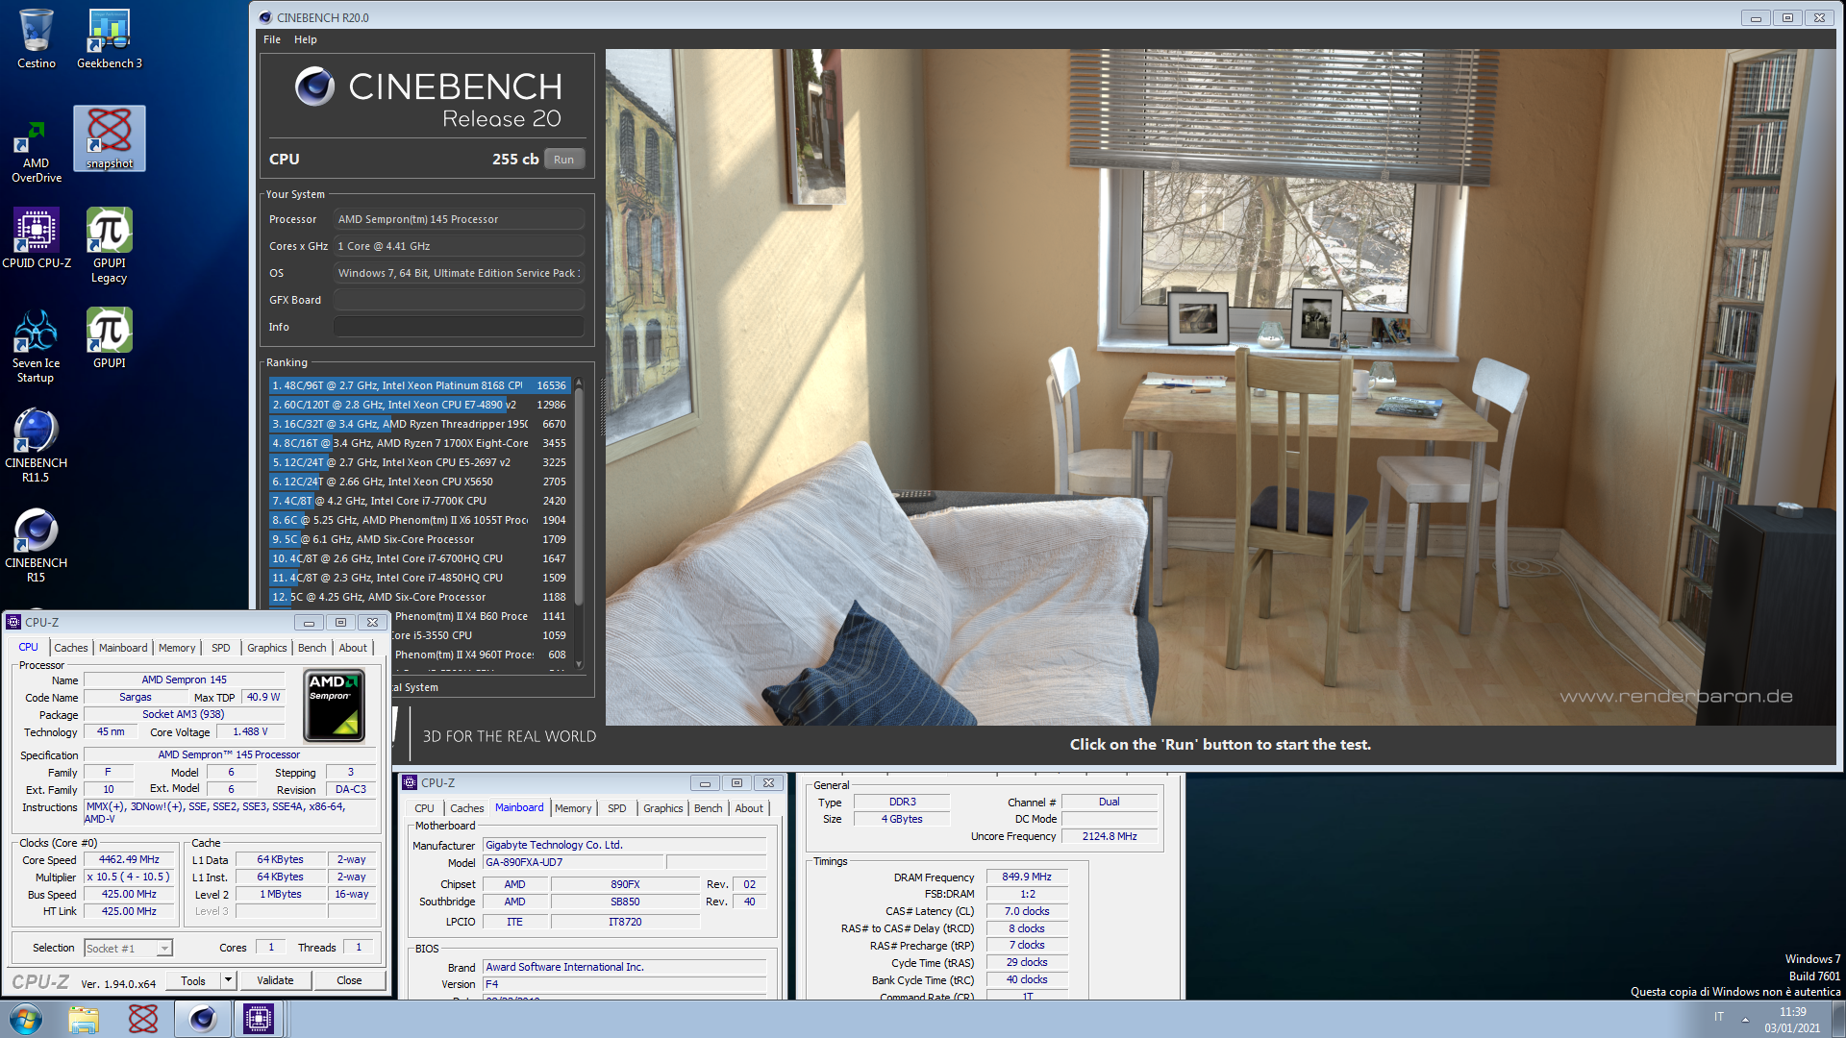Open the Graphics tab in left CPU-Z

[266, 648]
